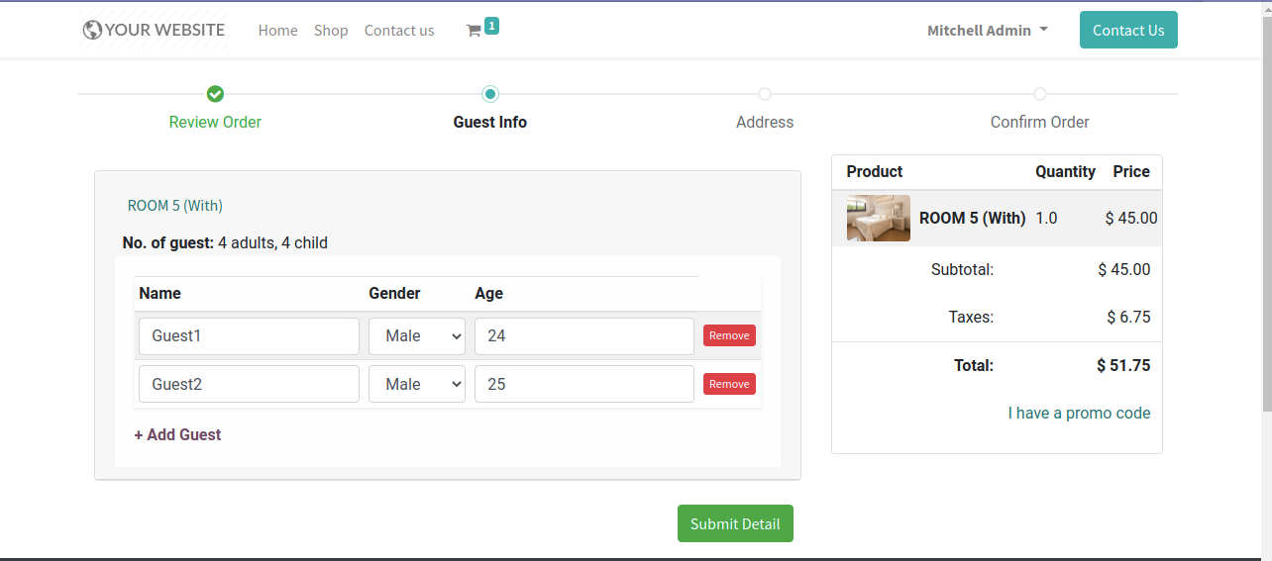Expand the Mitchell Admin user menu
The image size is (1272, 561).
pyautogui.click(x=987, y=31)
